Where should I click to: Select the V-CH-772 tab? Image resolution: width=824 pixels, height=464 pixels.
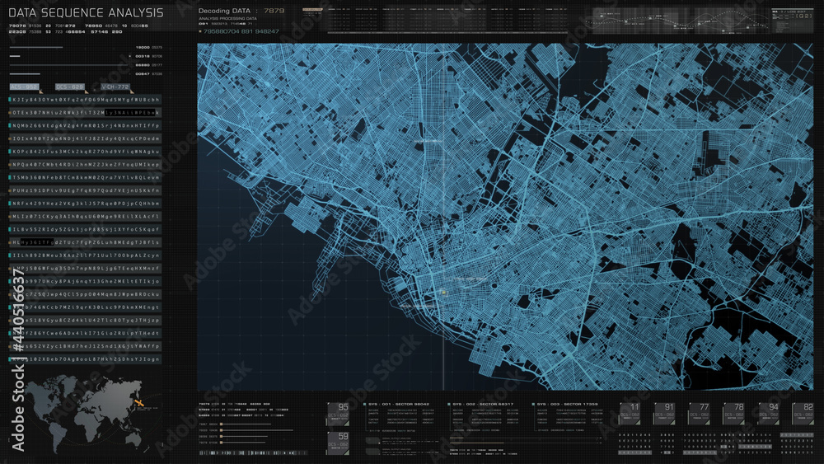point(115,87)
